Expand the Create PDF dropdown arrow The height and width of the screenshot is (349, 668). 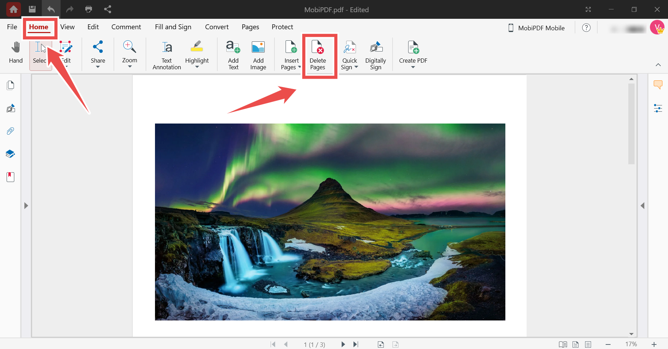(x=413, y=67)
